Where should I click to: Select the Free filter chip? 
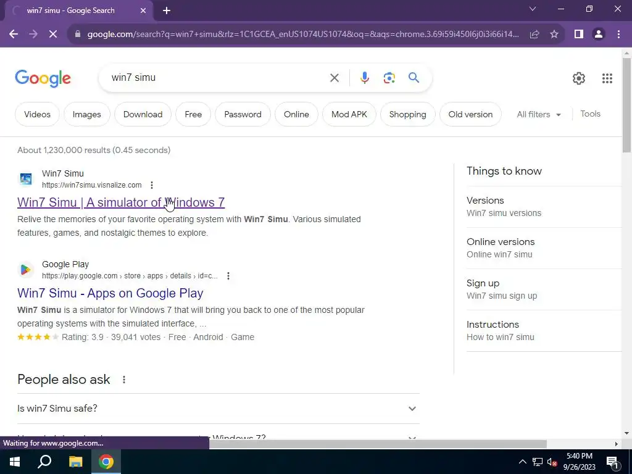click(x=193, y=114)
